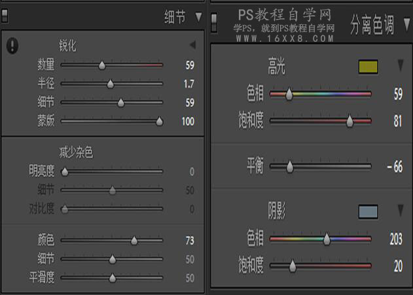Collapse the preview triangle right of 锐化
413x295 pixels.
click(192, 45)
